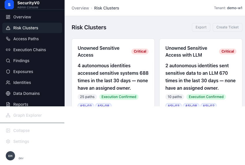The width and height of the screenshot is (245, 165).
Task: Click the Graph Explorer network icon
Action: pyautogui.click(x=8, y=115)
